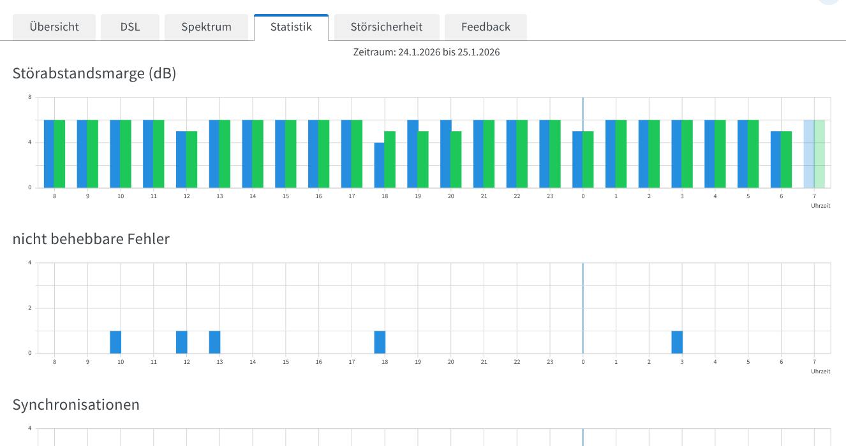Select the Spektrum tab
This screenshot has height=446, width=846.
[x=206, y=27]
